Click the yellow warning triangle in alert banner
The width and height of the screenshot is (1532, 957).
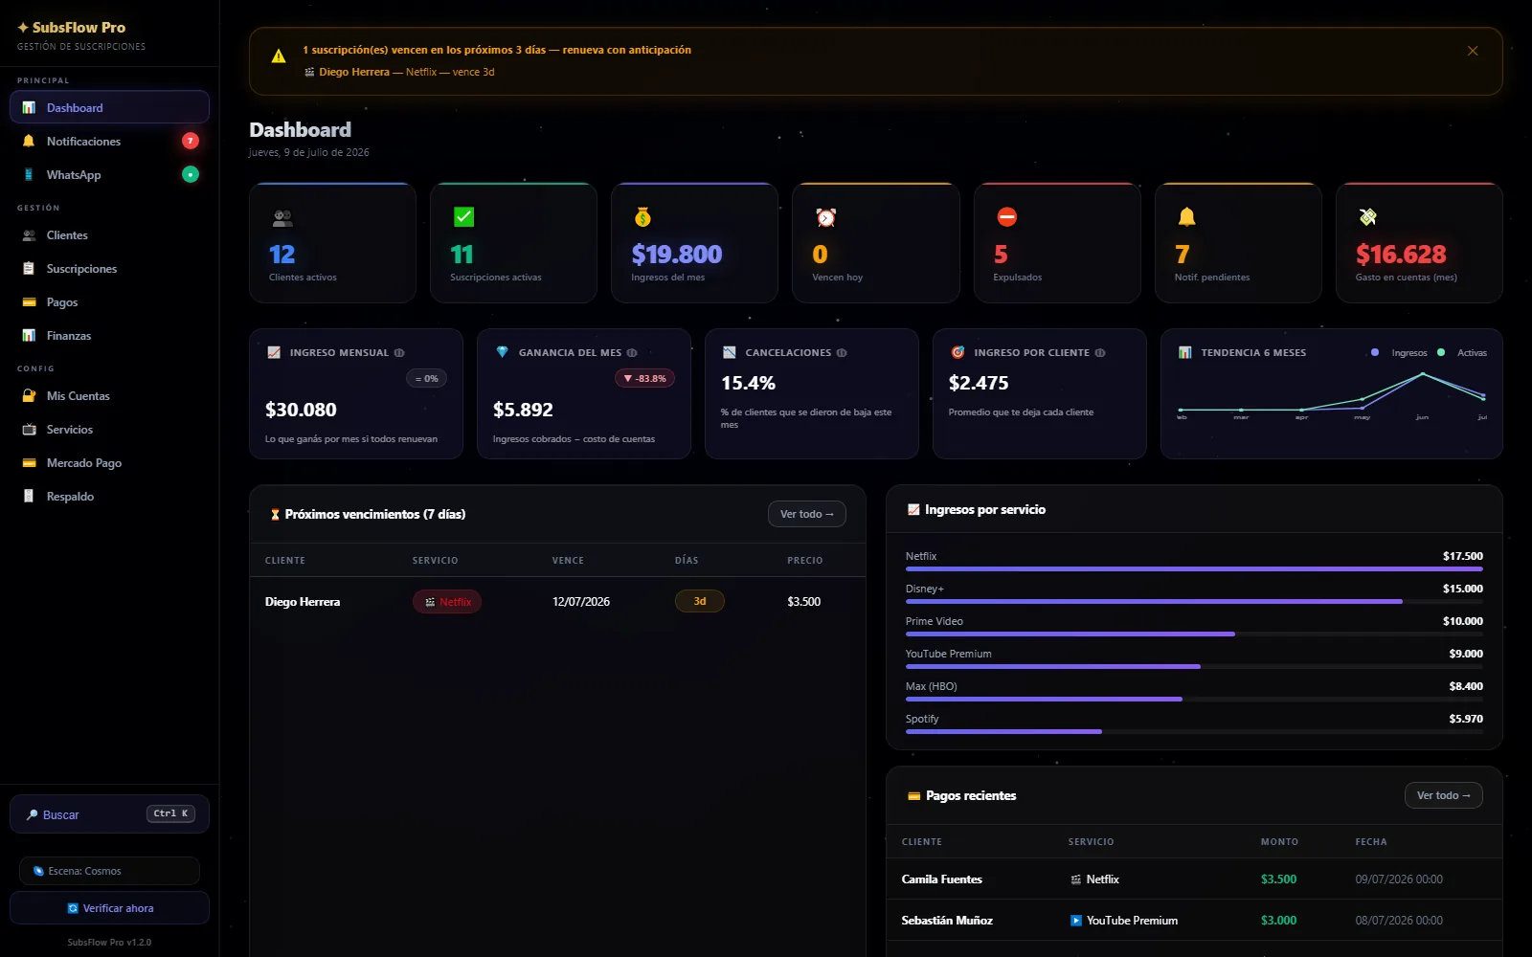(x=279, y=56)
